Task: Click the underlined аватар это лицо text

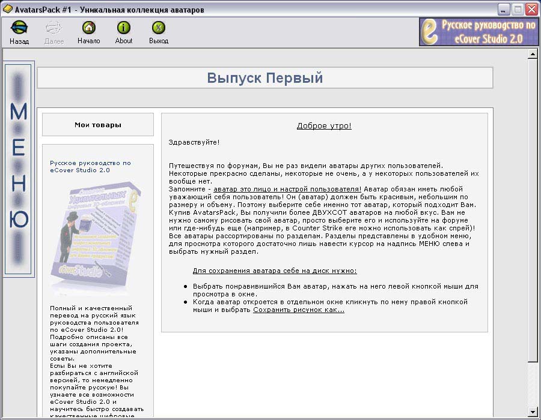Action: click(x=287, y=189)
